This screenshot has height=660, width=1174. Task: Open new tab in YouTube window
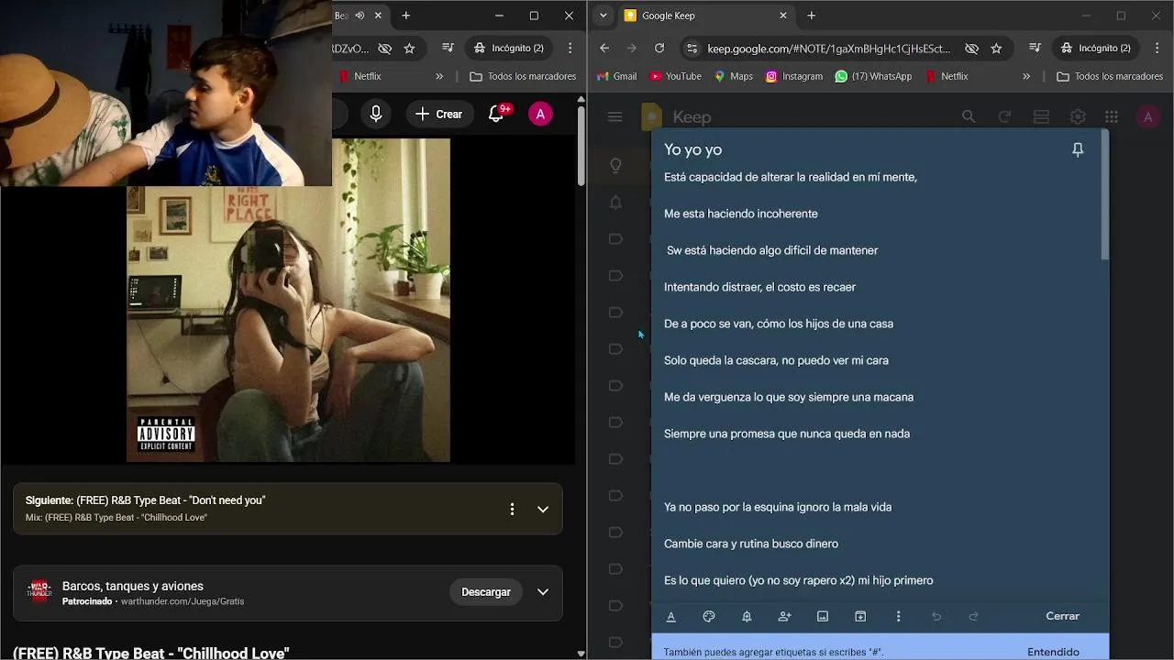tap(406, 16)
